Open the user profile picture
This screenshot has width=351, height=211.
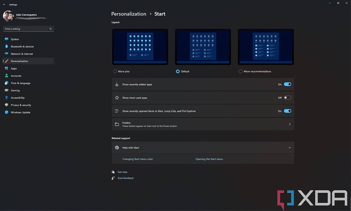8,16
